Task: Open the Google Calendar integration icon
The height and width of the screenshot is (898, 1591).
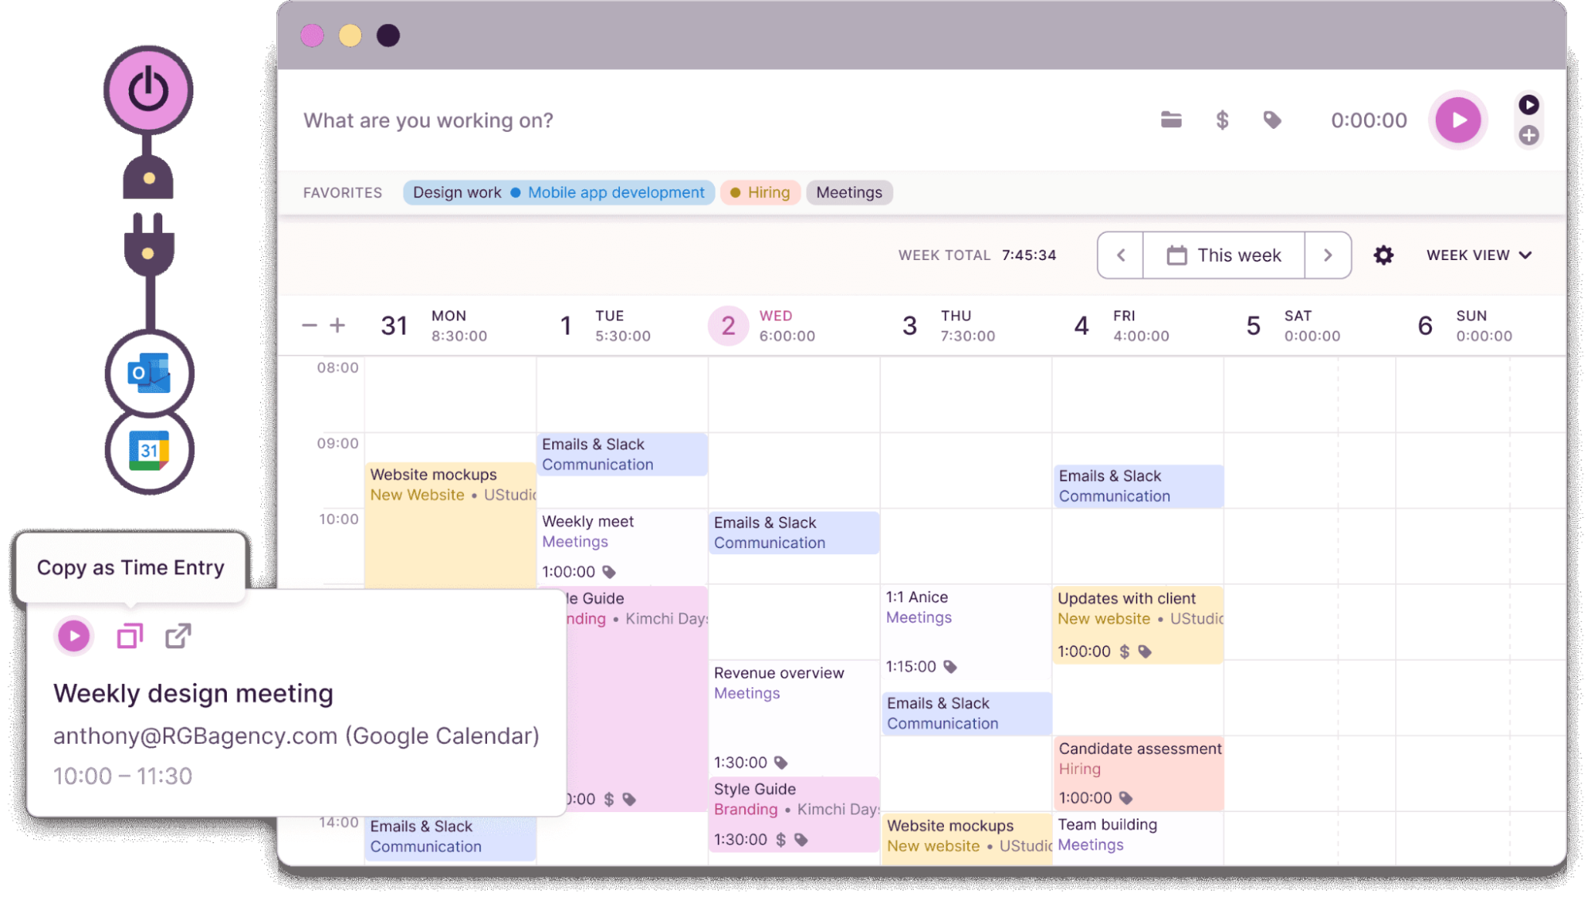Action: (150, 450)
